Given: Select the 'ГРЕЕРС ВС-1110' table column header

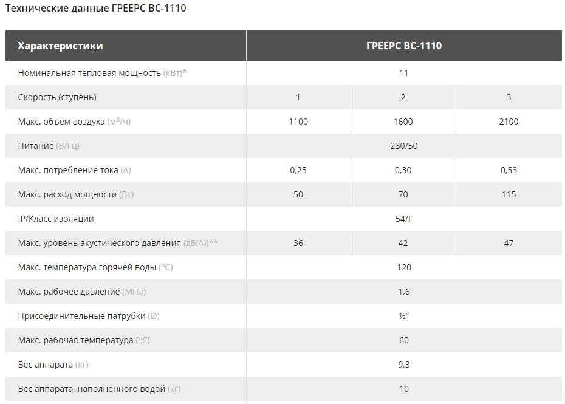Looking at the screenshot, I should [404, 46].
